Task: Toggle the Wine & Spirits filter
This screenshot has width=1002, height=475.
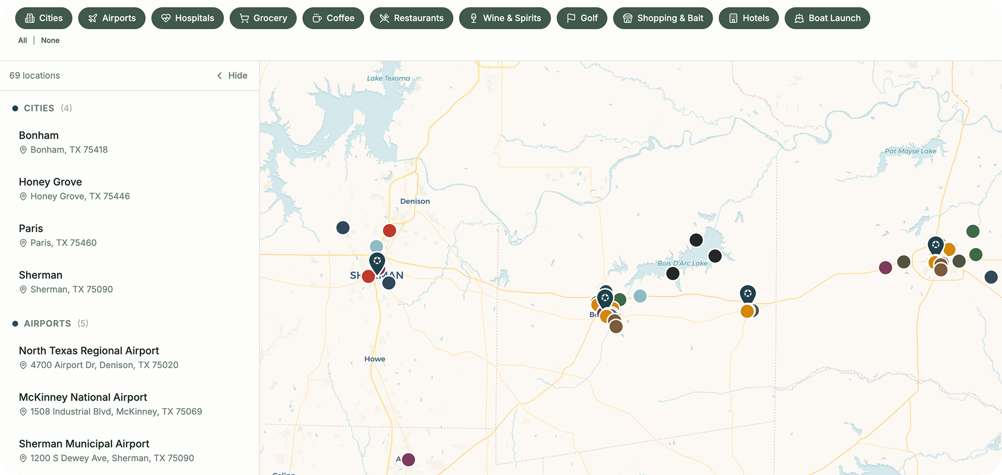Action: coord(505,18)
